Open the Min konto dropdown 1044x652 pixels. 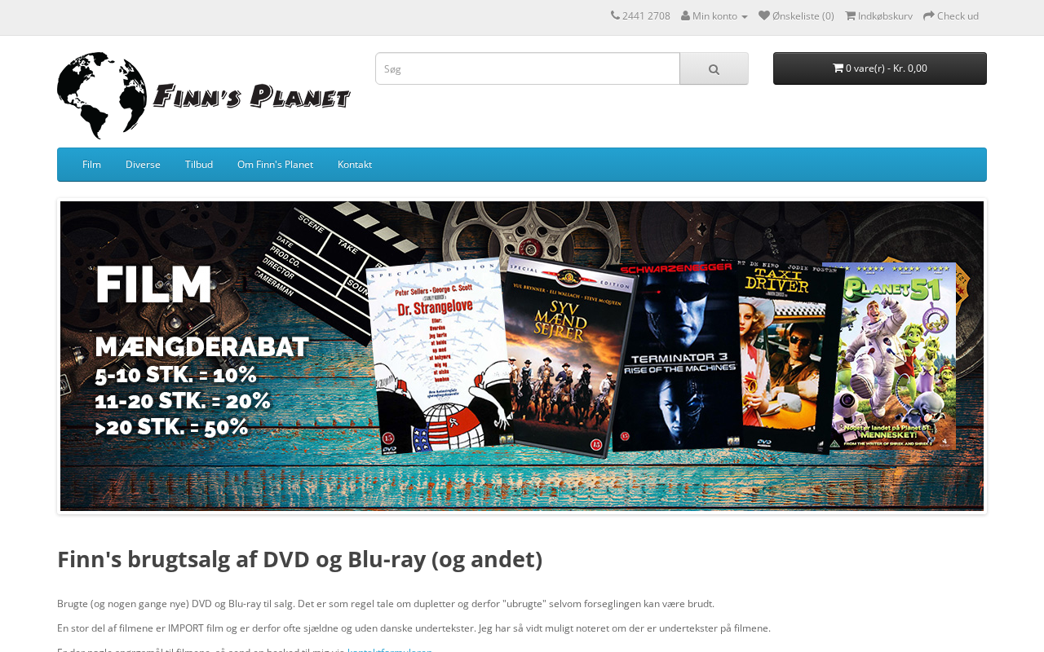pos(714,15)
